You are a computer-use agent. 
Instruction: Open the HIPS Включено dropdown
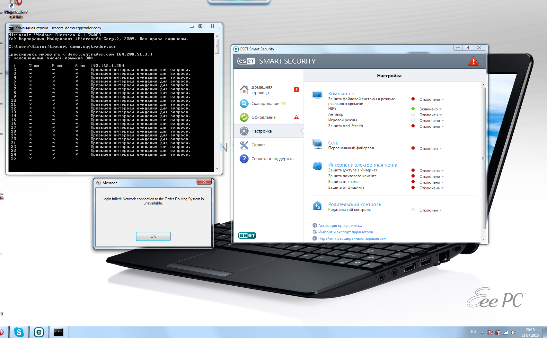430,109
